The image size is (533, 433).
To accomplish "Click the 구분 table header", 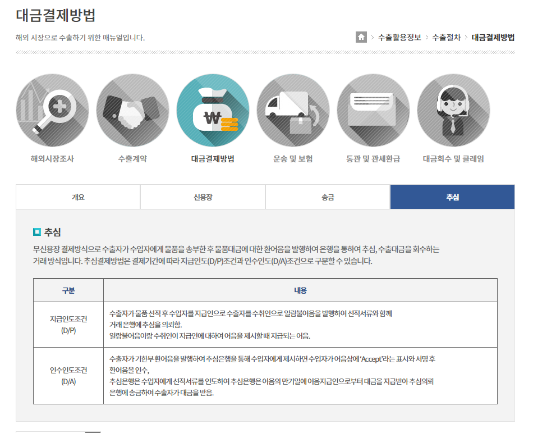I will coord(68,290).
